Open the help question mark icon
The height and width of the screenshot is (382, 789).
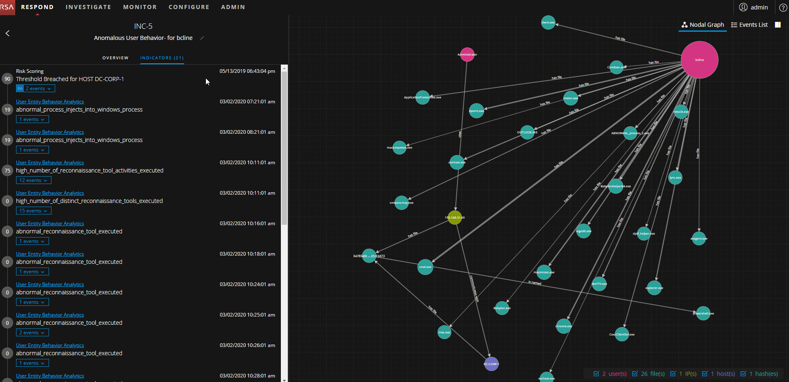(783, 7)
